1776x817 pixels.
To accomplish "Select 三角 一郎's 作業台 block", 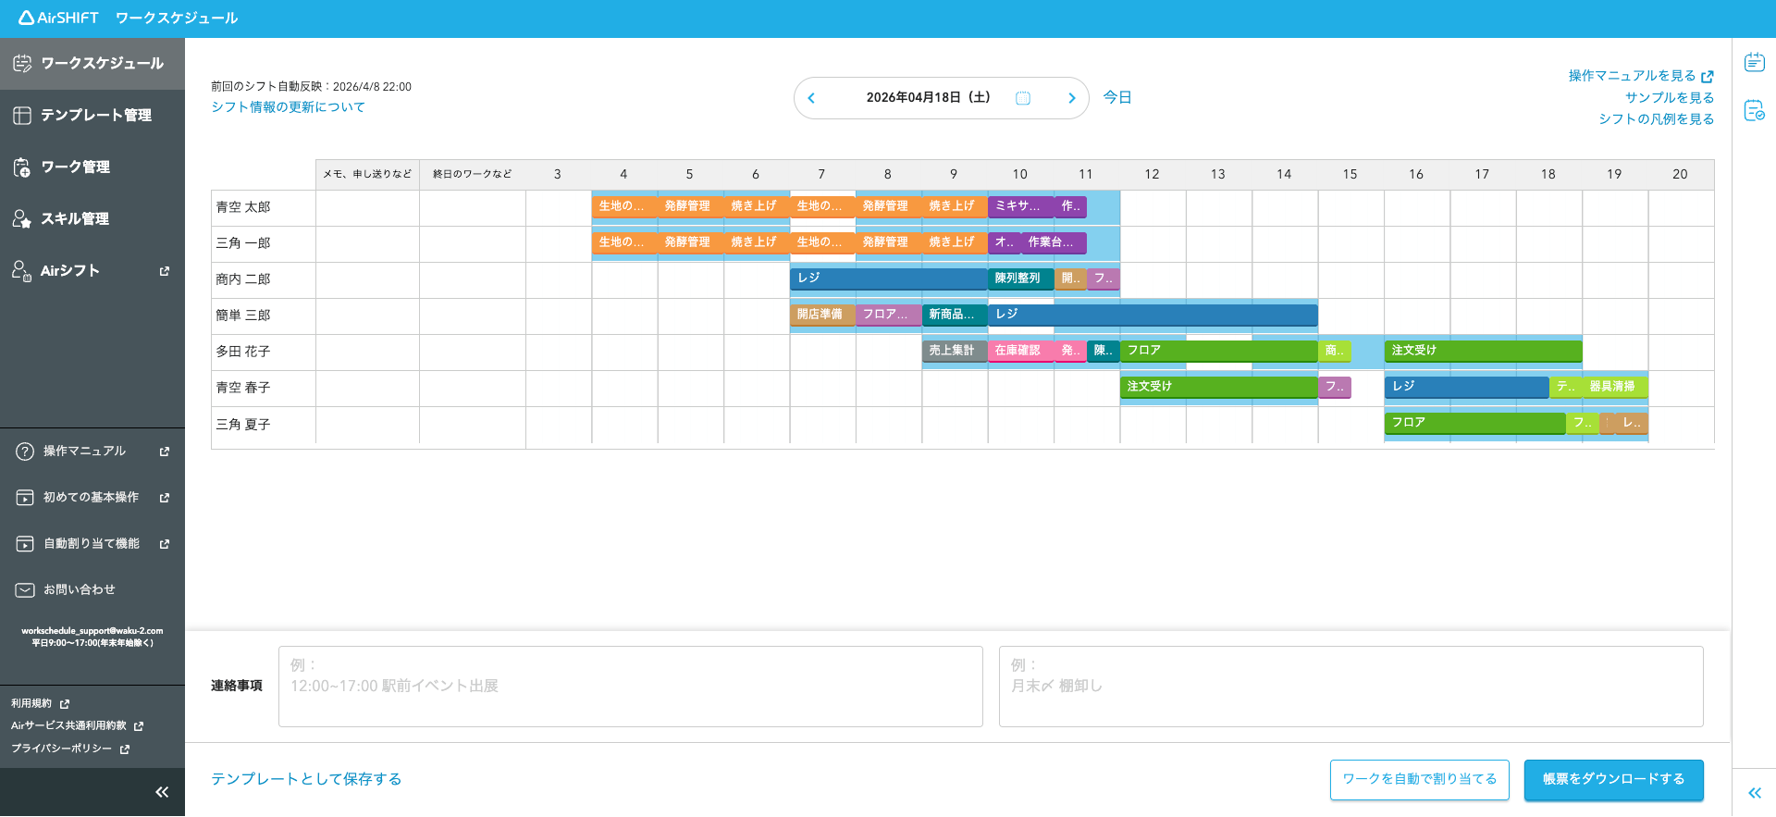I will (x=1054, y=242).
